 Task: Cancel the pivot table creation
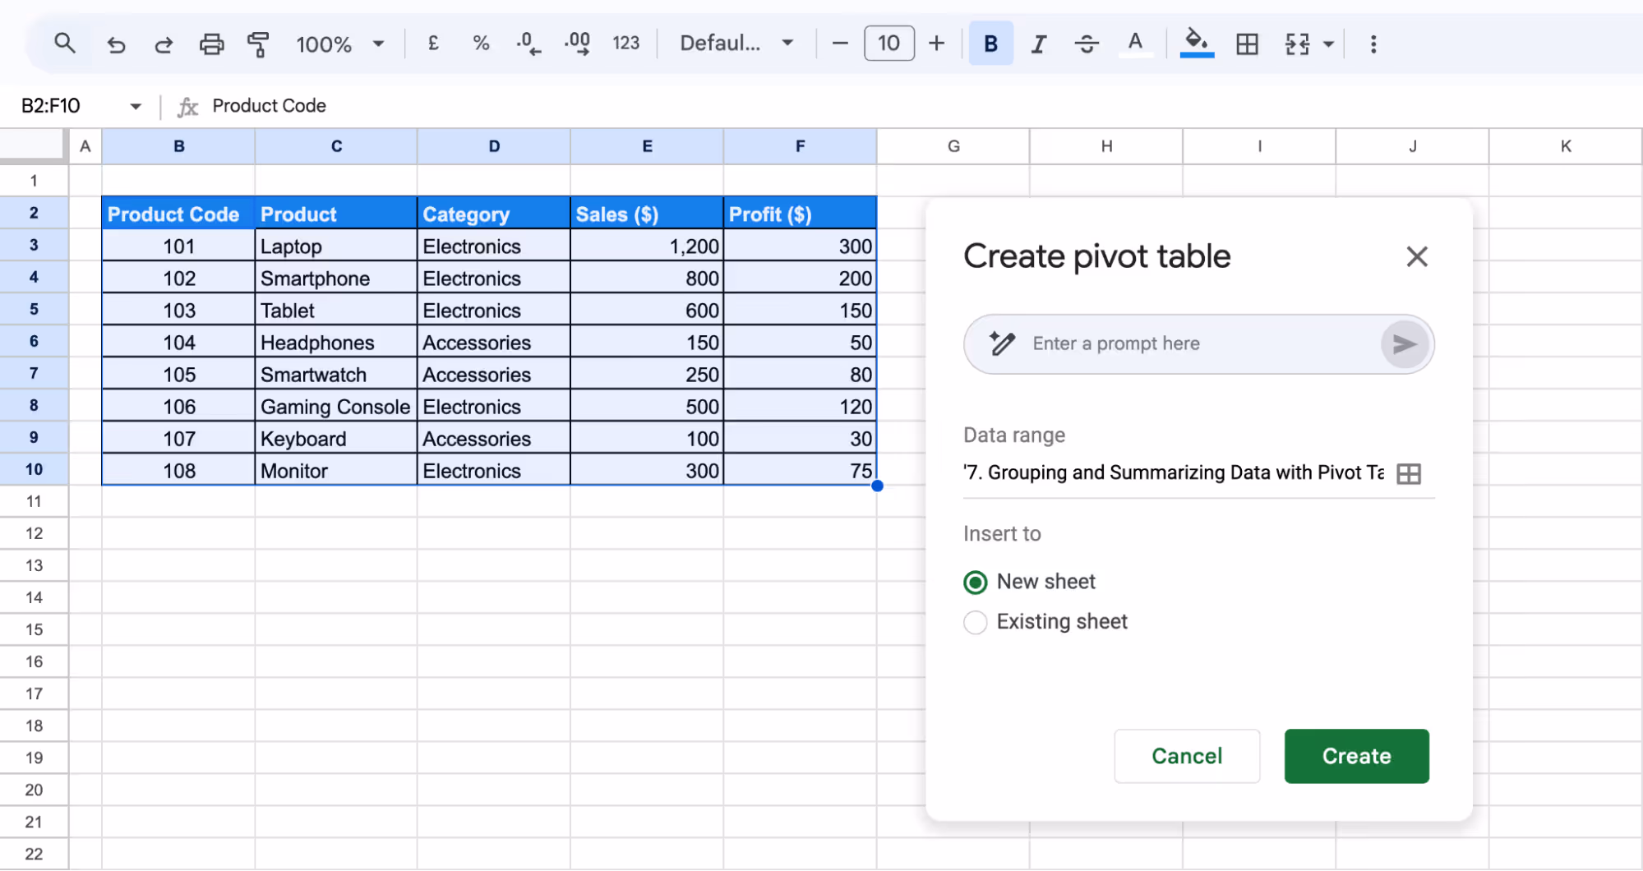tap(1187, 756)
